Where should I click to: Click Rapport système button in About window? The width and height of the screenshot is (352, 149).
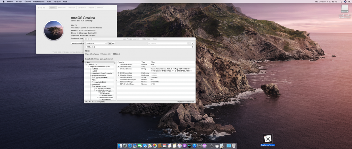[x=78, y=43]
